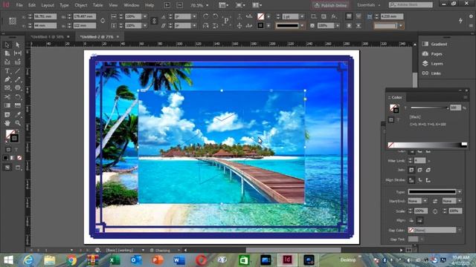Toggle link for start and end arrowhead scales
The height and width of the screenshot is (267, 476).
[x=435, y=211]
